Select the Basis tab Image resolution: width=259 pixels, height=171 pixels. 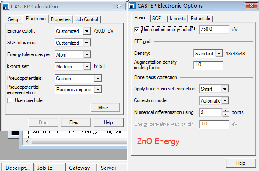point(140,18)
